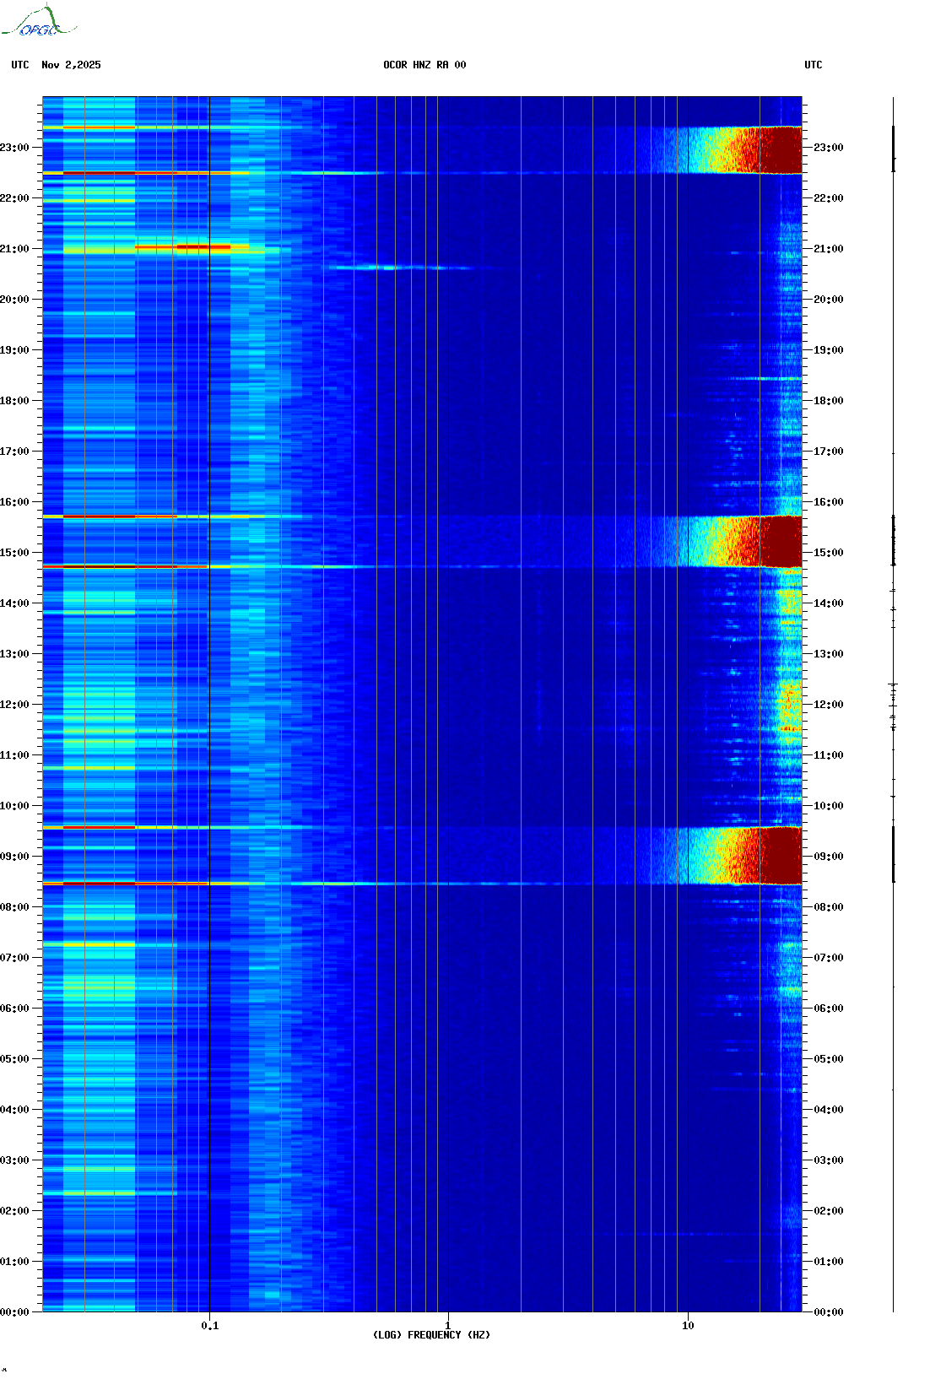Click the left axis '15:00' label
The height and width of the screenshot is (1379, 930).
pos(14,553)
